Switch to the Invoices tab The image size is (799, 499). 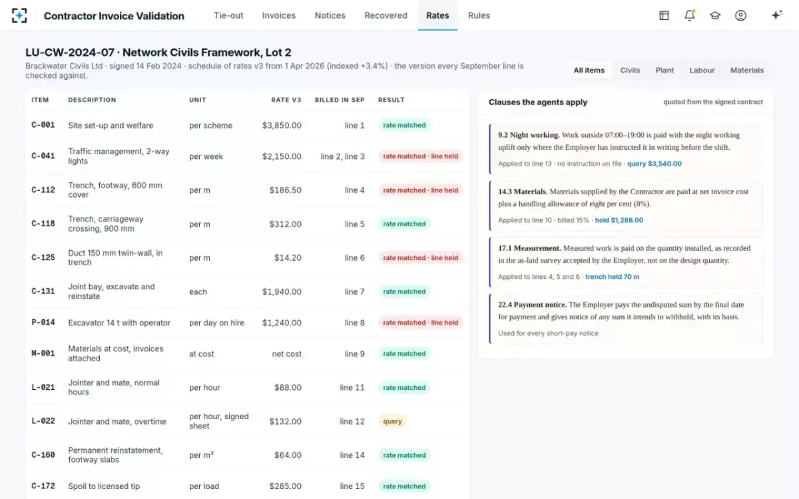pos(279,15)
